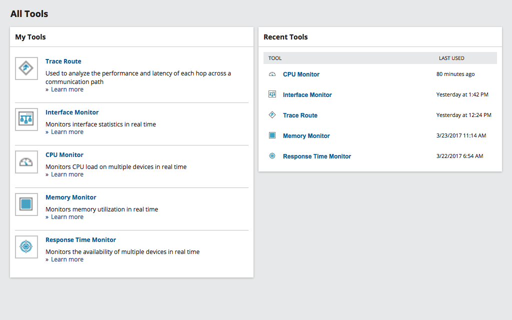Open Memory Monitor from Recent Tools list
This screenshot has width=512, height=320.
[x=306, y=135]
